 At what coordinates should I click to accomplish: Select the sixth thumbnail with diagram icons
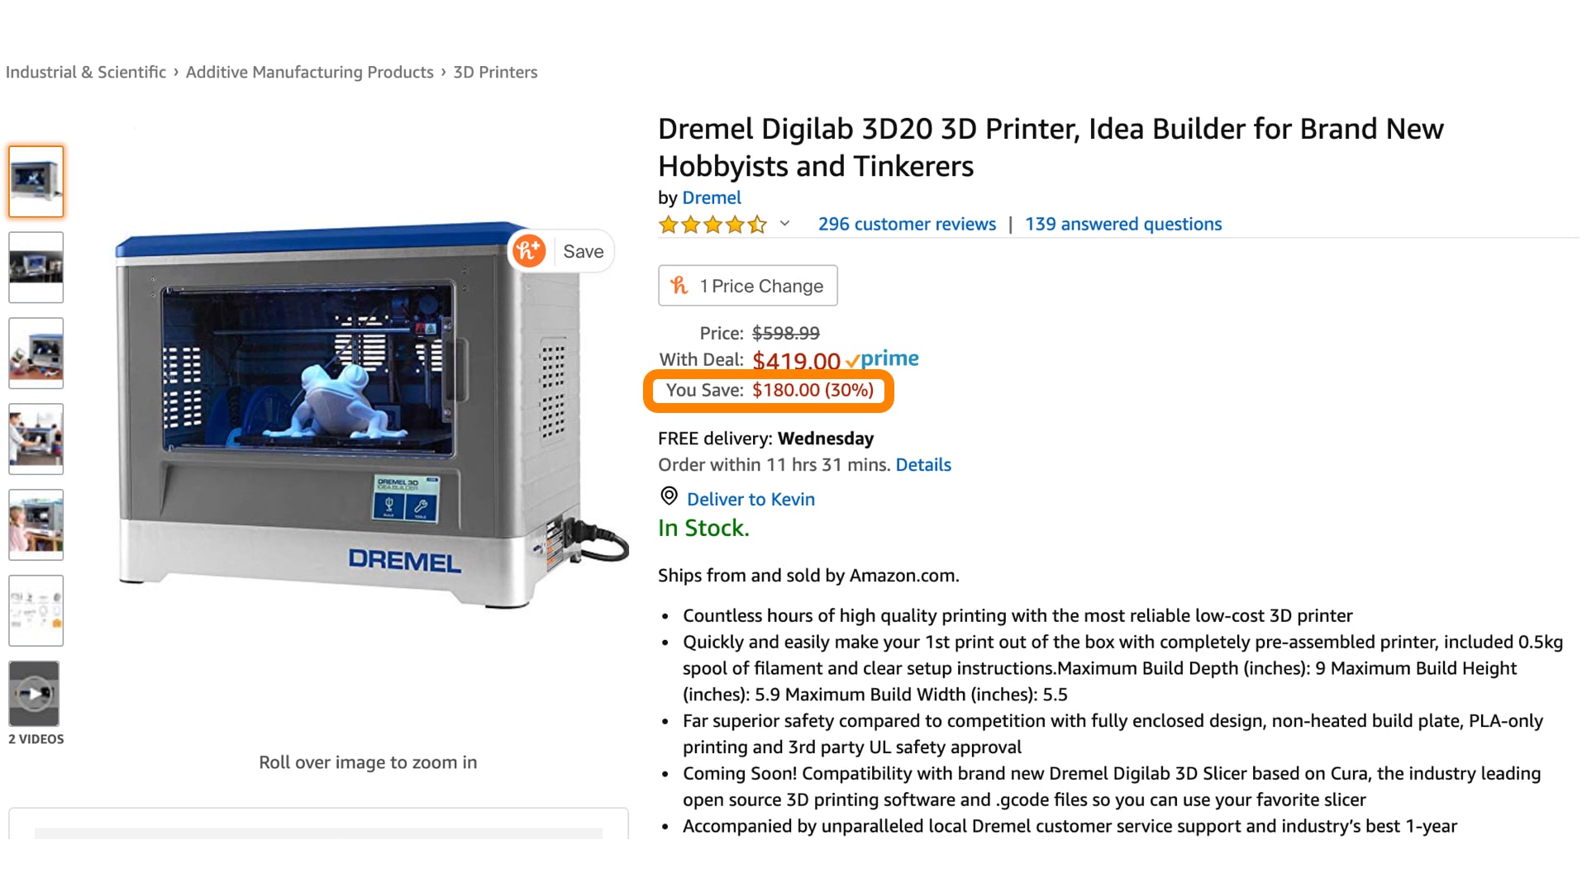click(36, 610)
